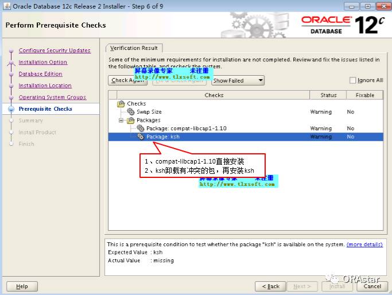The image size is (392, 295).
Task: Close the installer window
Action: click(384, 6)
